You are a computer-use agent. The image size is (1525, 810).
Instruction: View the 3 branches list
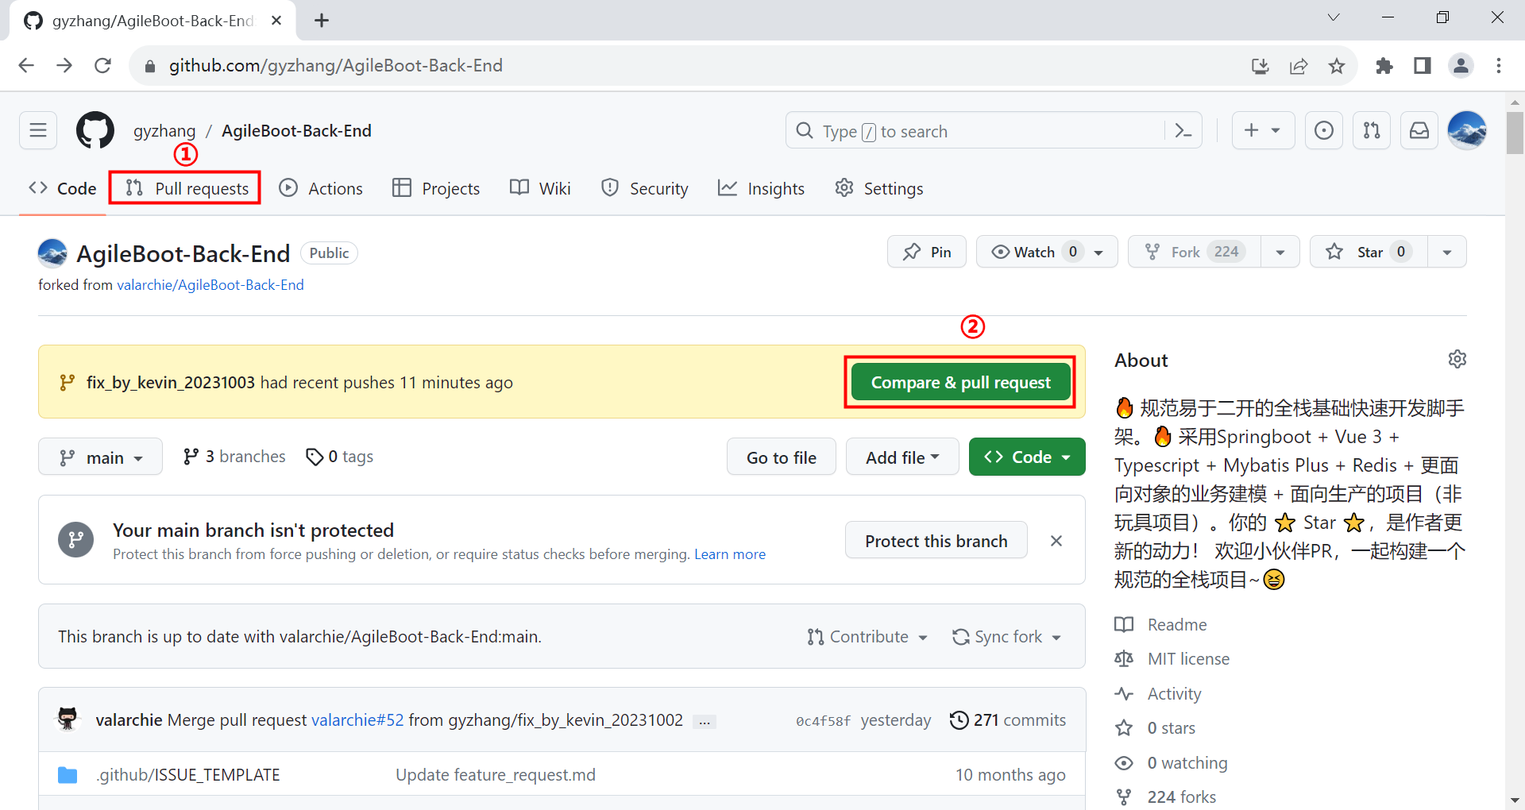pos(234,457)
